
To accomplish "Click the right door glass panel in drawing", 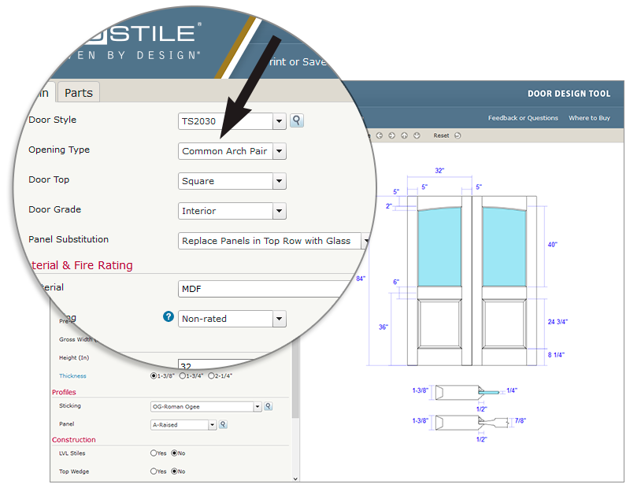I will (x=504, y=246).
